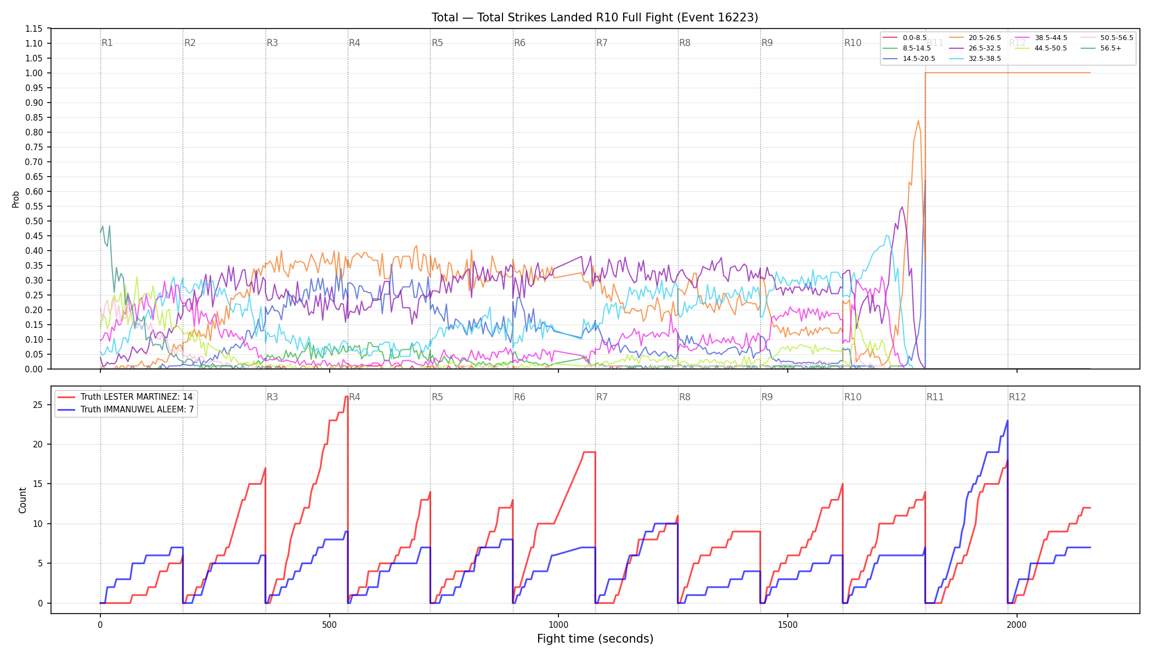Screen dimensions: 1152x658
Task: Click the 500 tick on the time axis
Action: click(329, 625)
